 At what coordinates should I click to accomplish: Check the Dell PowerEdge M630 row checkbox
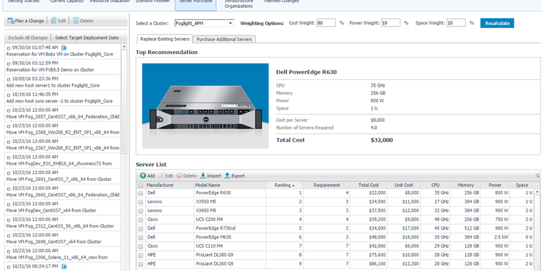pos(141,238)
